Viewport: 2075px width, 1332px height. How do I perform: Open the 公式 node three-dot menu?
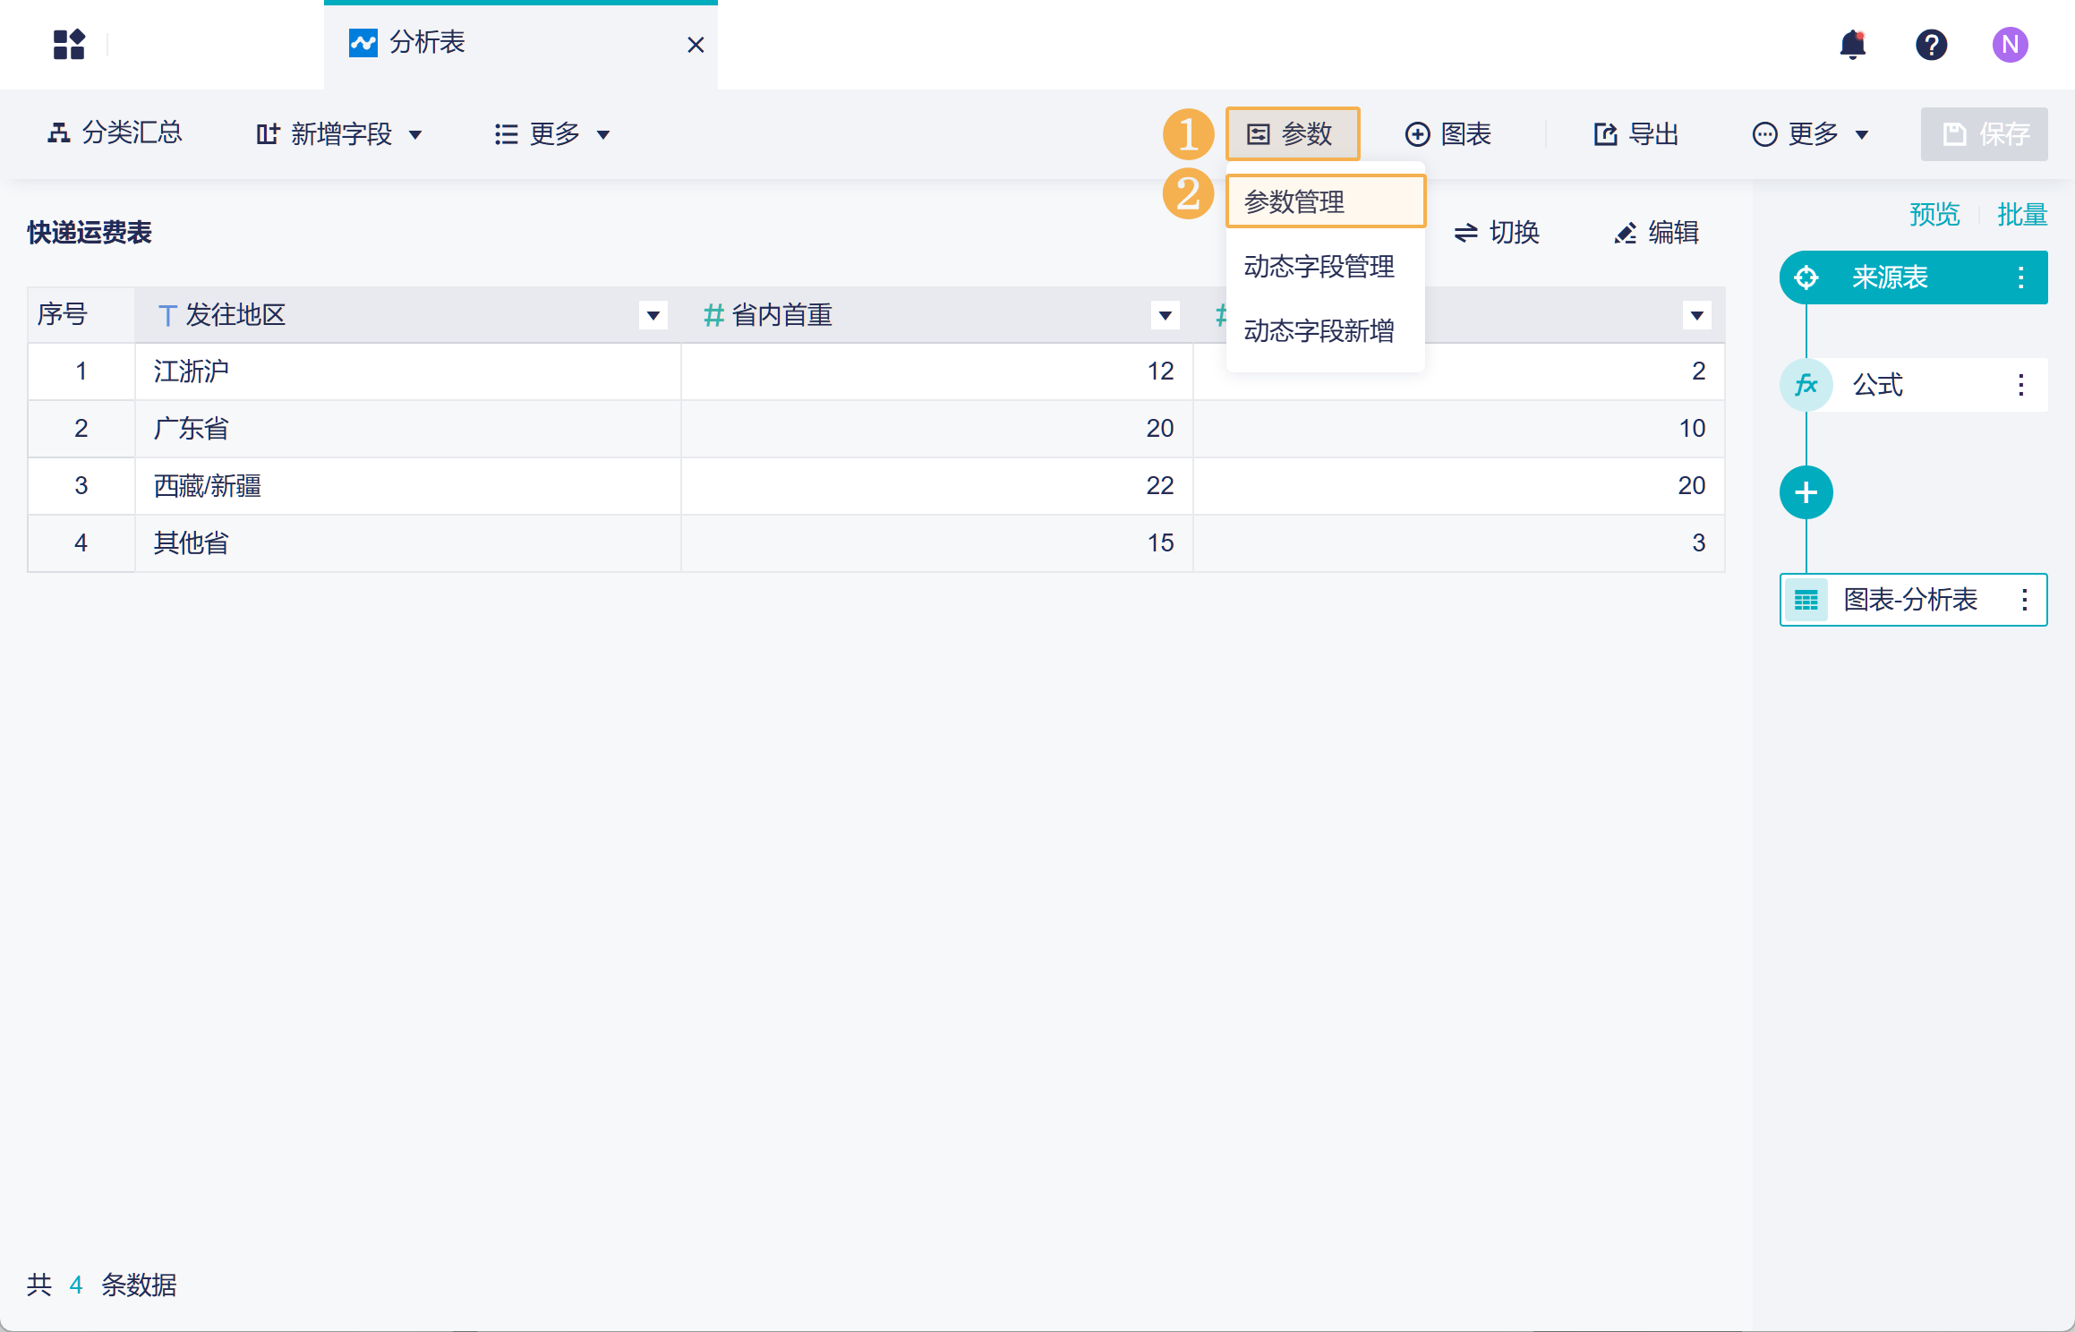point(2020,385)
